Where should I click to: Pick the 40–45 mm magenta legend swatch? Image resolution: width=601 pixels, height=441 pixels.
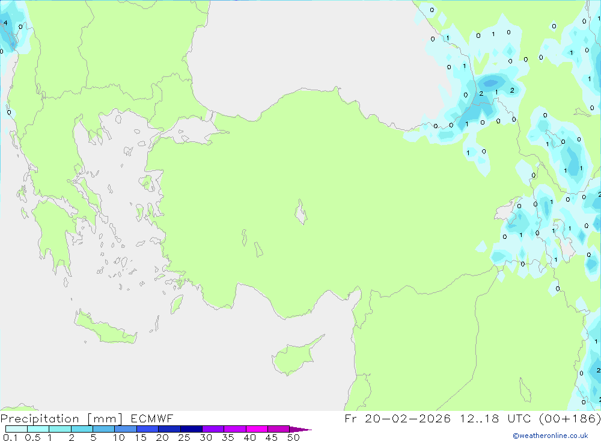click(257, 429)
